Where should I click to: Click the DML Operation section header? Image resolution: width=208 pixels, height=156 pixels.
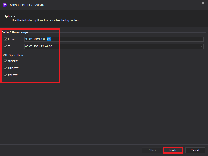12,55
